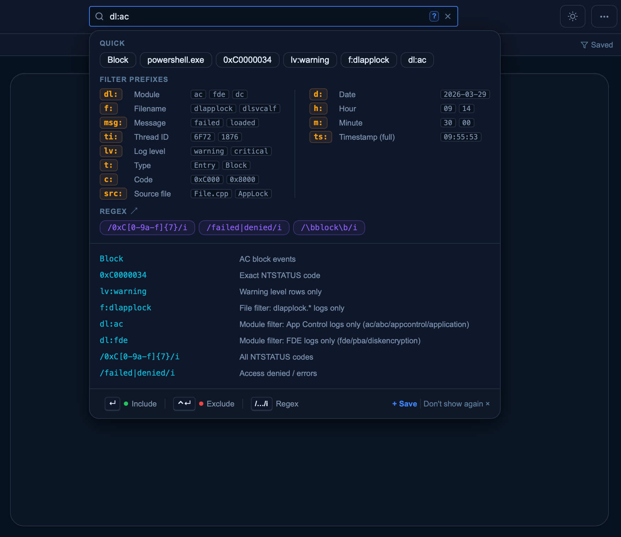Insert the lv: Log level prefix
This screenshot has width=621, height=537.
[111, 151]
